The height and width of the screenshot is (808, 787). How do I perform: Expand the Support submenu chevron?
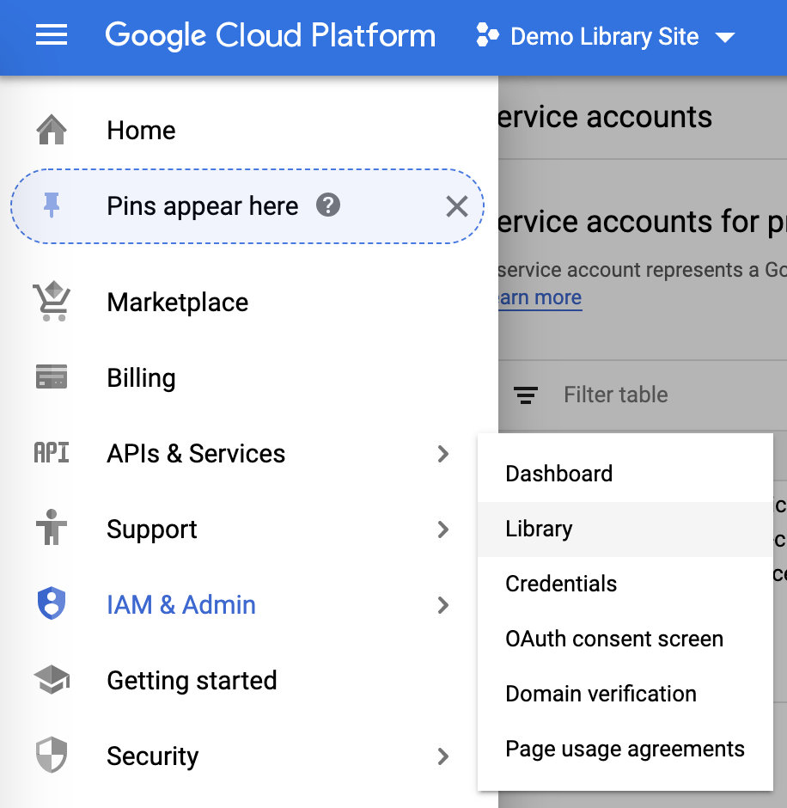[x=443, y=529]
